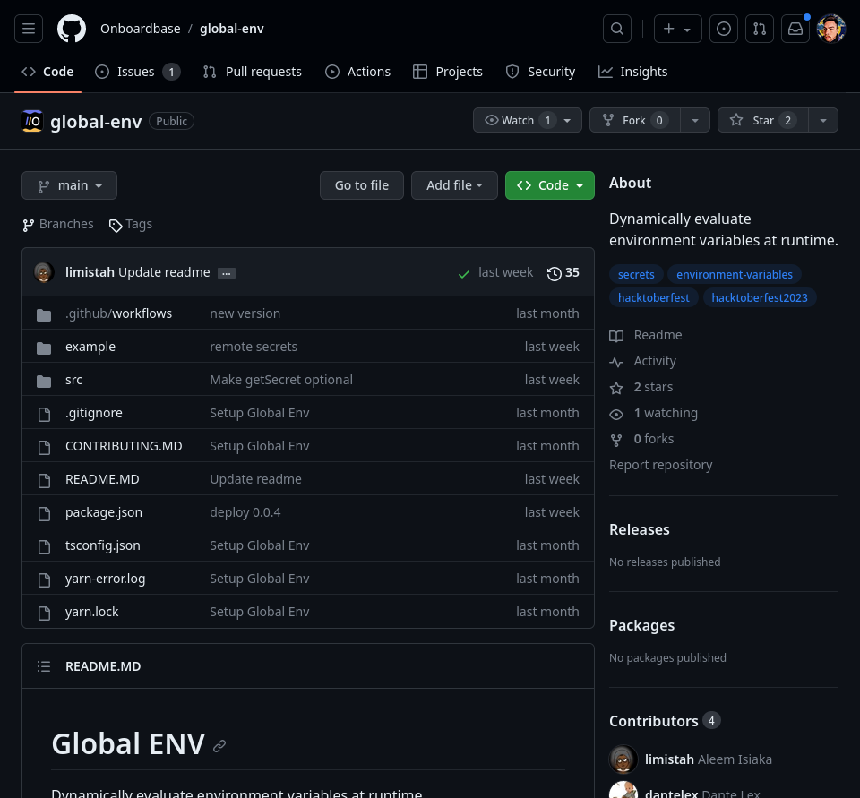Open the Releases heading link
Screen dimensions: 860x798
coord(640,529)
